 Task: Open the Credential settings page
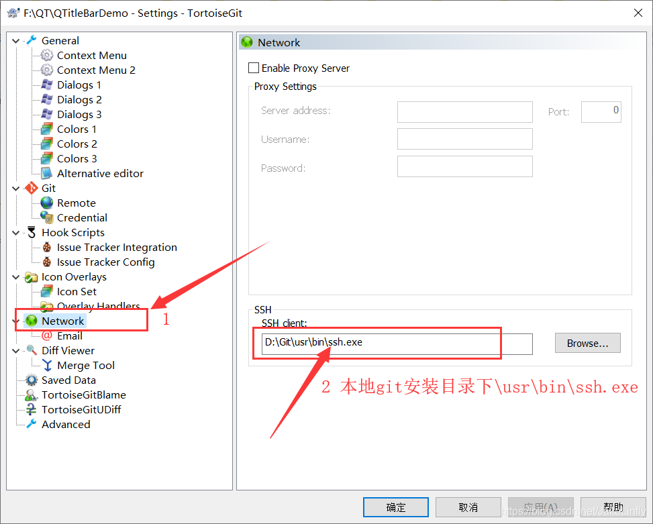82,217
